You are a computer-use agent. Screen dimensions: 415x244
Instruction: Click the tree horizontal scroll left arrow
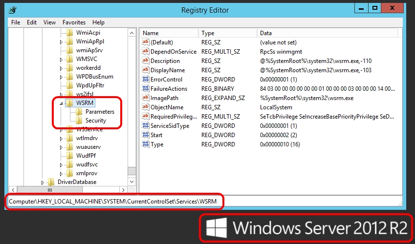pos(13,190)
